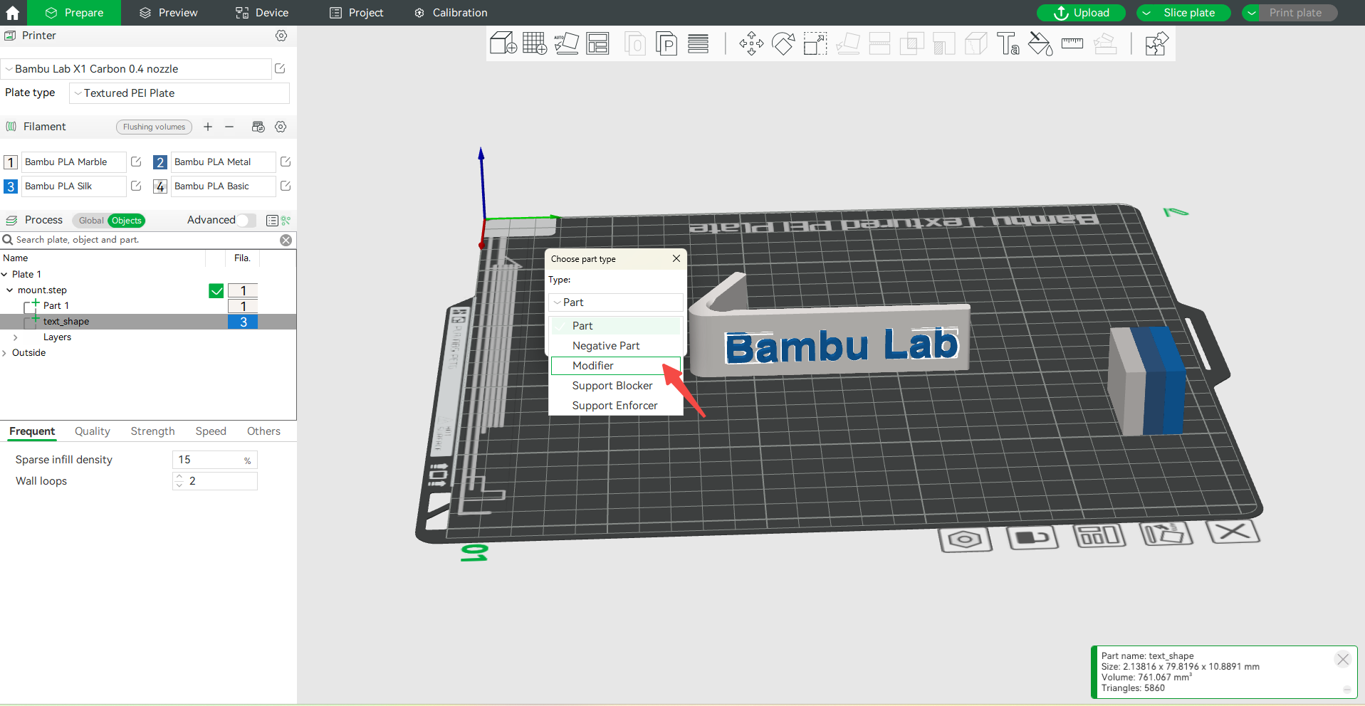1365x706 pixels.
Task: Select the Support painting tool
Action: coord(943,43)
